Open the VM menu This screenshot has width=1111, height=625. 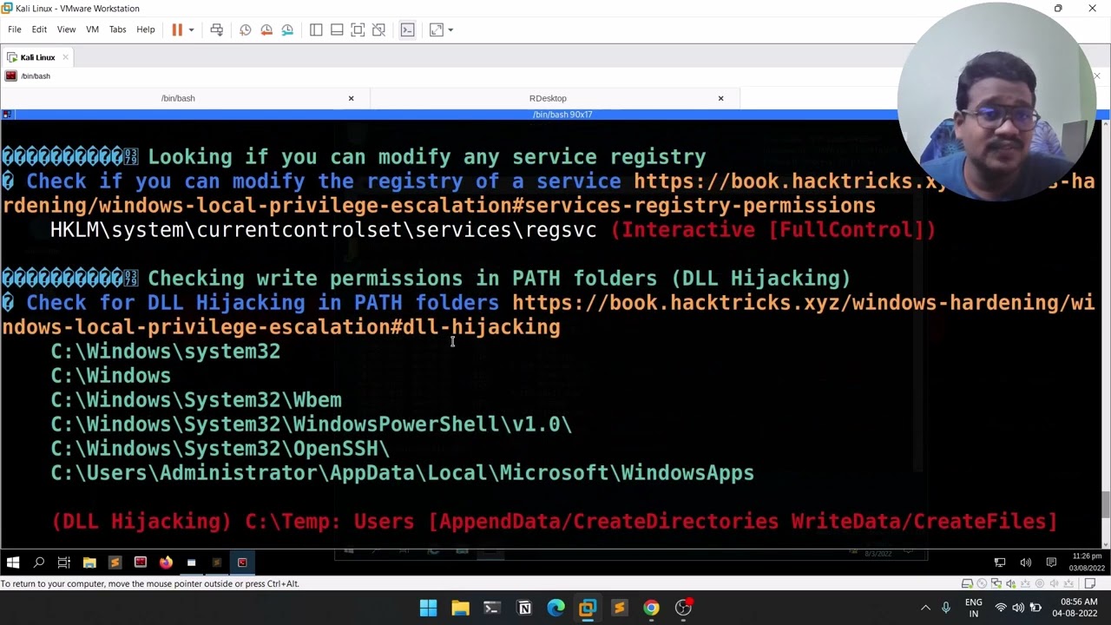[92, 30]
